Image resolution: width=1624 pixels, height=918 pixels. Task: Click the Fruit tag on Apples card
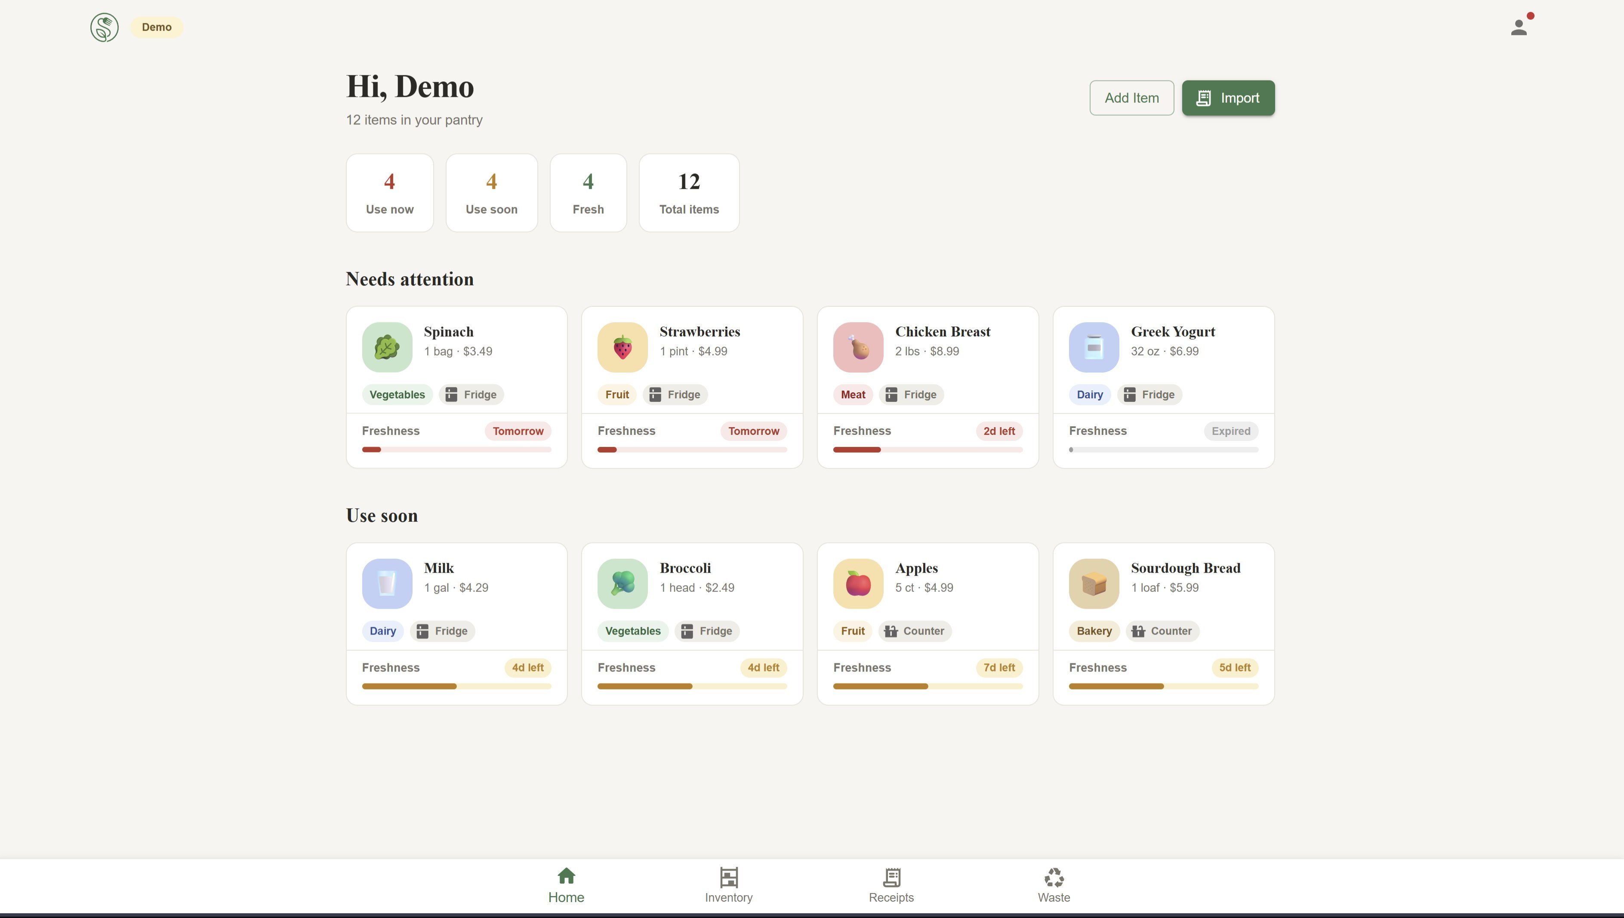(x=853, y=631)
